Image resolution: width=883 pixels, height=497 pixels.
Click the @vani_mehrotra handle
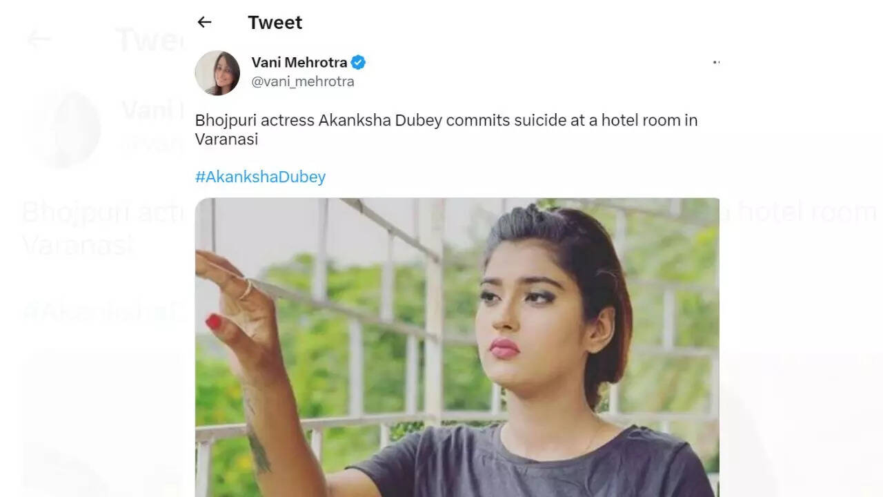303,81
